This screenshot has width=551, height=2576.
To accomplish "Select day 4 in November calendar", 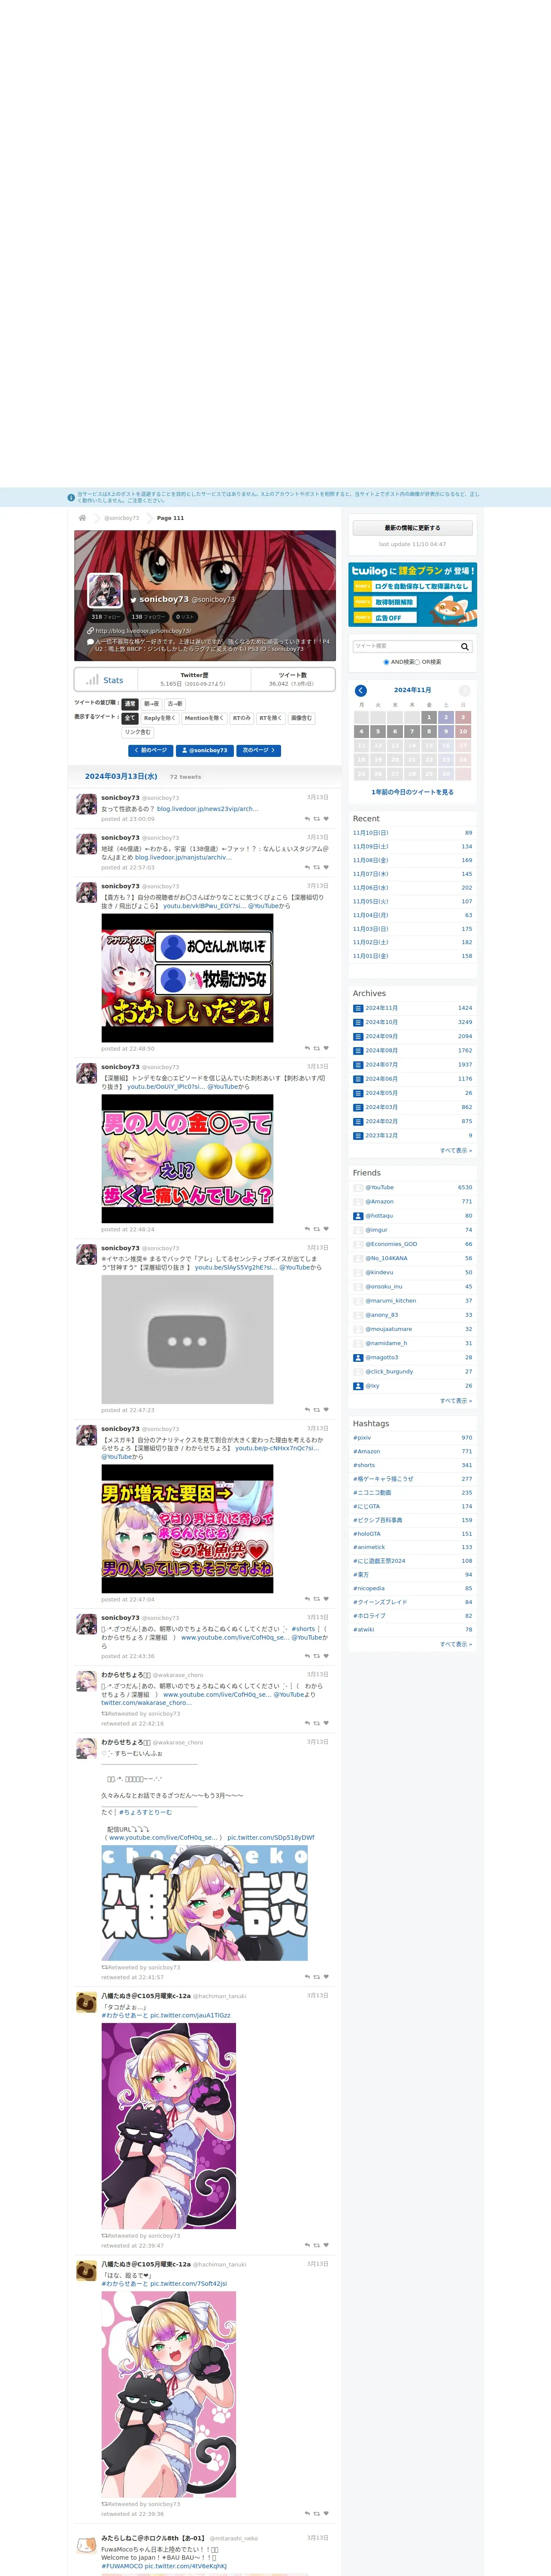I will [362, 732].
